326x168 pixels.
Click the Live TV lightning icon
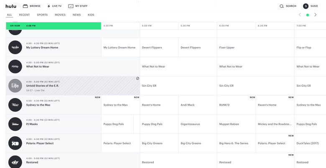[x=49, y=6]
